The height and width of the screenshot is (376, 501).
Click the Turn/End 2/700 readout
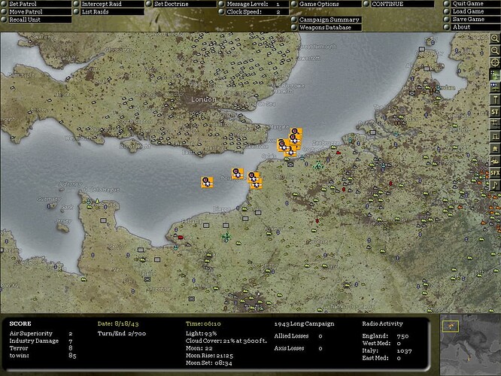(122, 334)
